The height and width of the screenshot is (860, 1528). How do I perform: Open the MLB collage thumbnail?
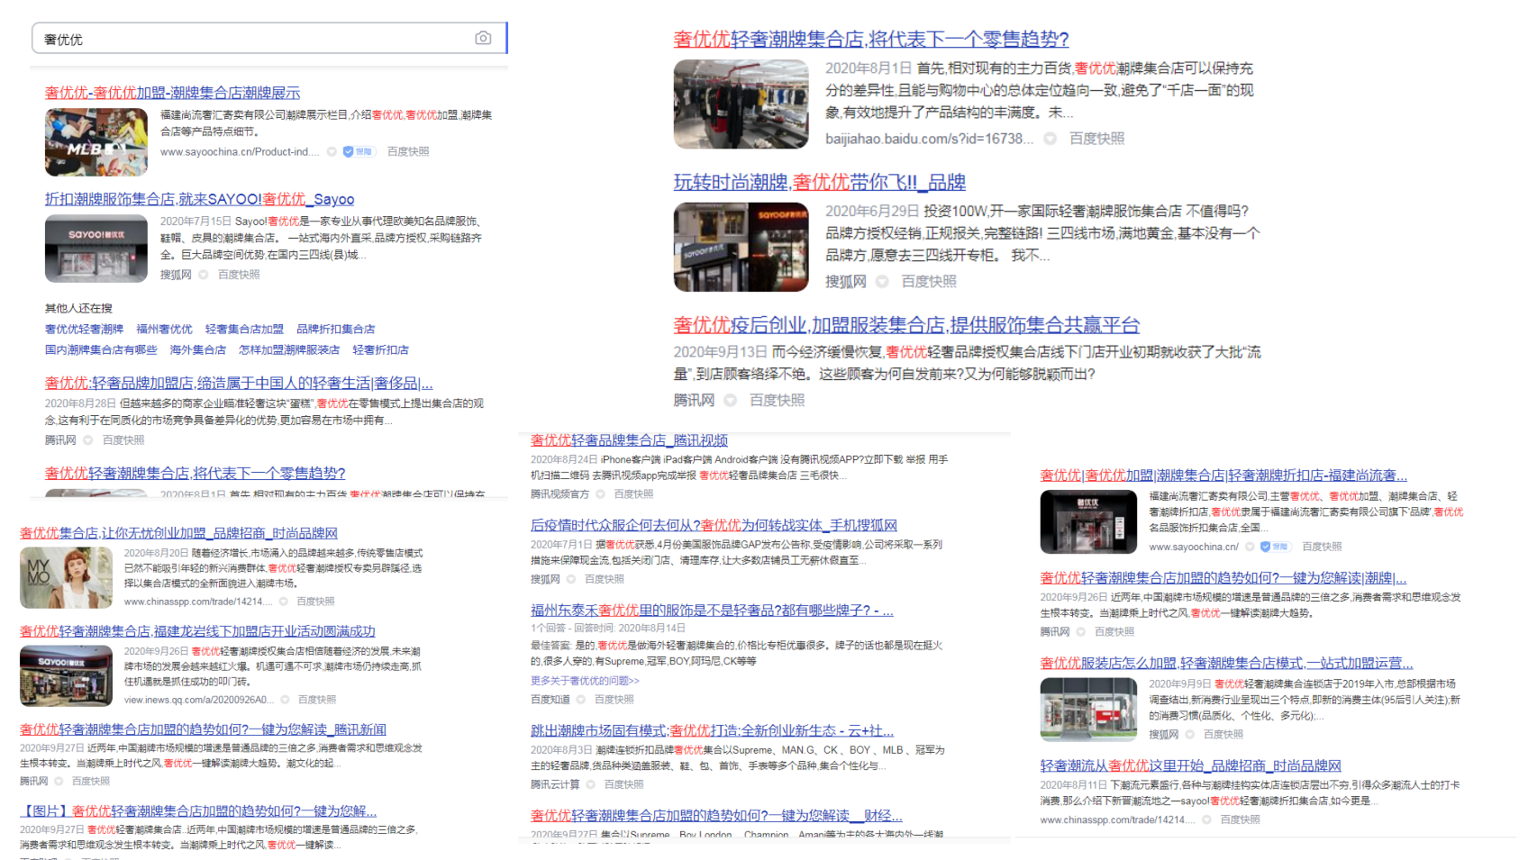pos(96,142)
